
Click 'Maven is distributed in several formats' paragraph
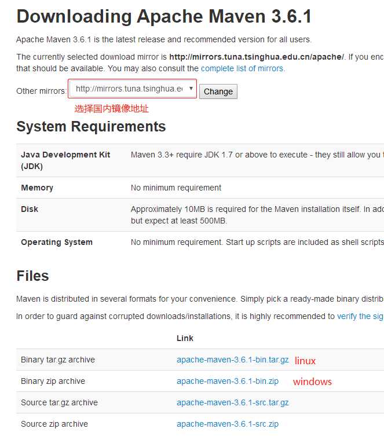[200, 299]
